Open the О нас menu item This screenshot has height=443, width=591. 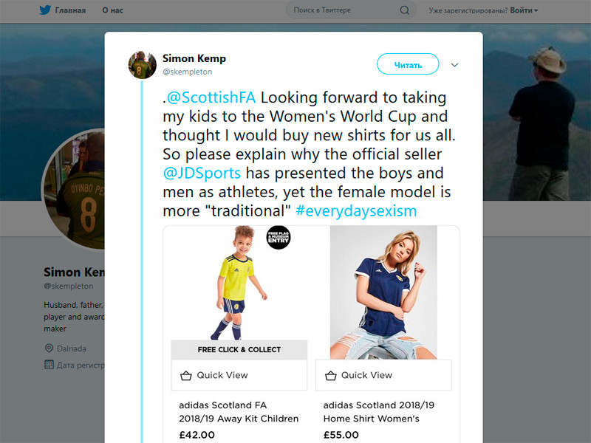pos(113,10)
